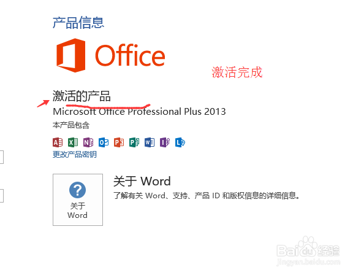This screenshot has height=275, width=361.
Task: Click the InfoPath app icon
Action: (x=165, y=142)
